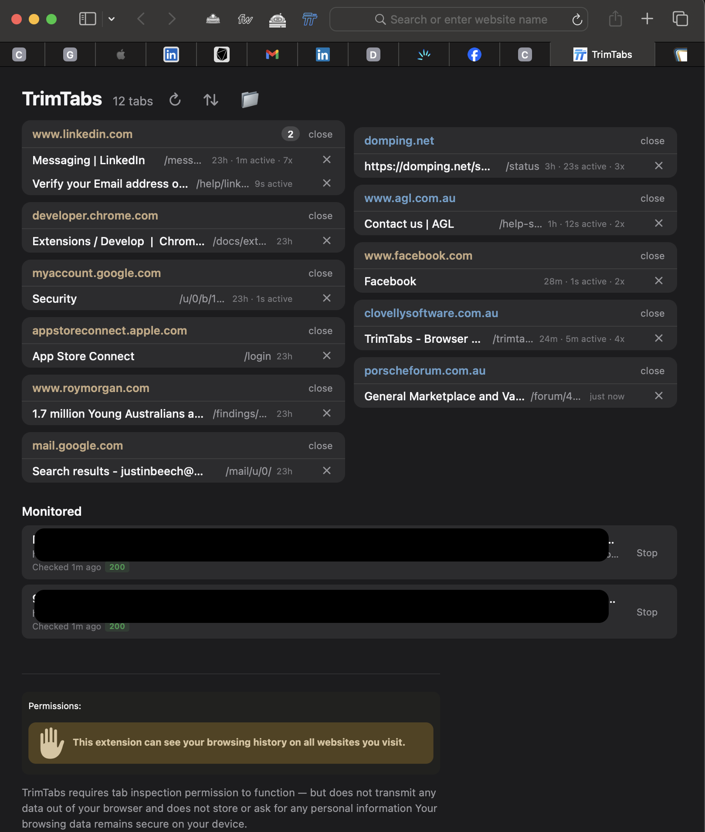Click the ship extension toolbar icon
This screenshot has height=832, width=705.
(x=213, y=19)
